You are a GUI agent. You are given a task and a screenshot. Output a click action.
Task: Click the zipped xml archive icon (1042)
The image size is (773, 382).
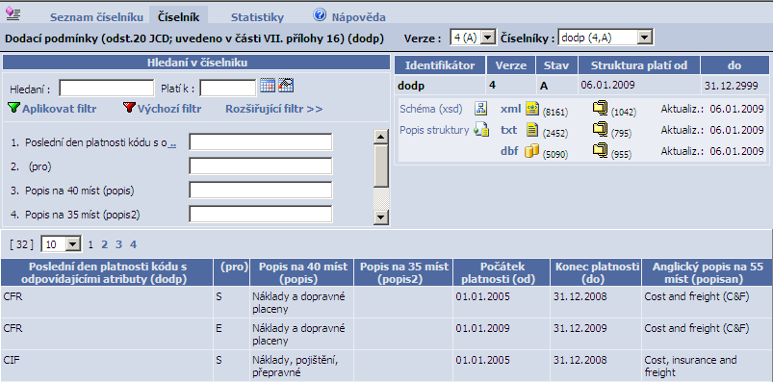(x=600, y=109)
